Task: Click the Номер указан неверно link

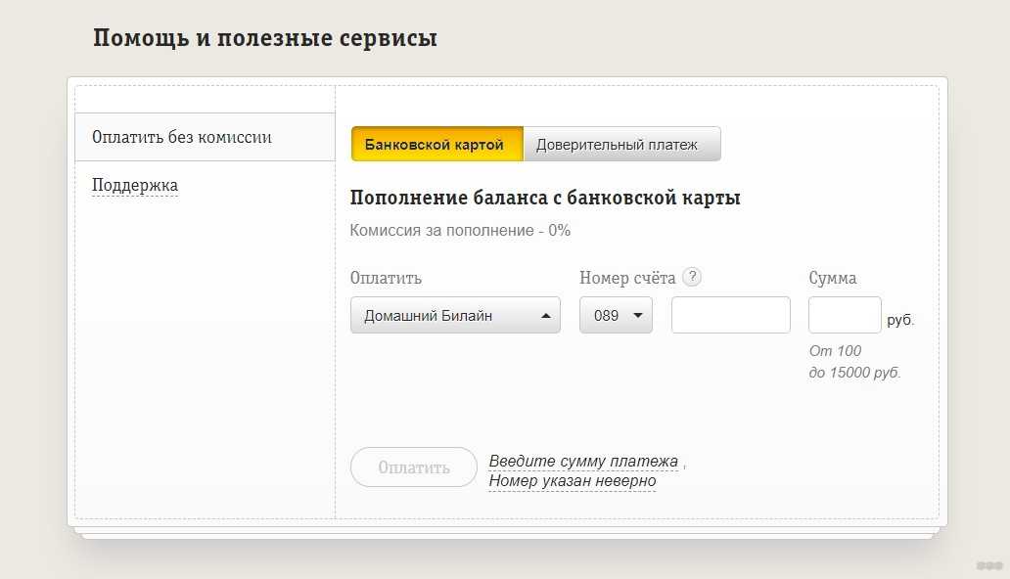Action: tap(573, 481)
